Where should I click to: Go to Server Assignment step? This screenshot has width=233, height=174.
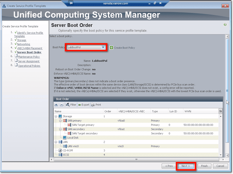click(x=29, y=61)
